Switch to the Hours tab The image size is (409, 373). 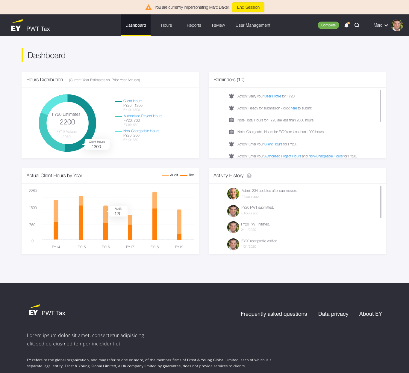pos(166,25)
